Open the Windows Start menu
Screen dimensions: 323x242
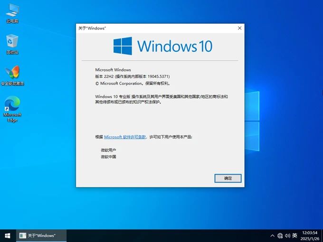tap(7, 235)
